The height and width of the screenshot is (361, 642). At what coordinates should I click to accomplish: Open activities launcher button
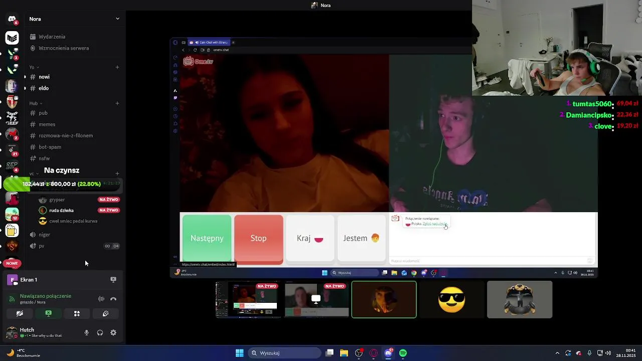coord(77,313)
